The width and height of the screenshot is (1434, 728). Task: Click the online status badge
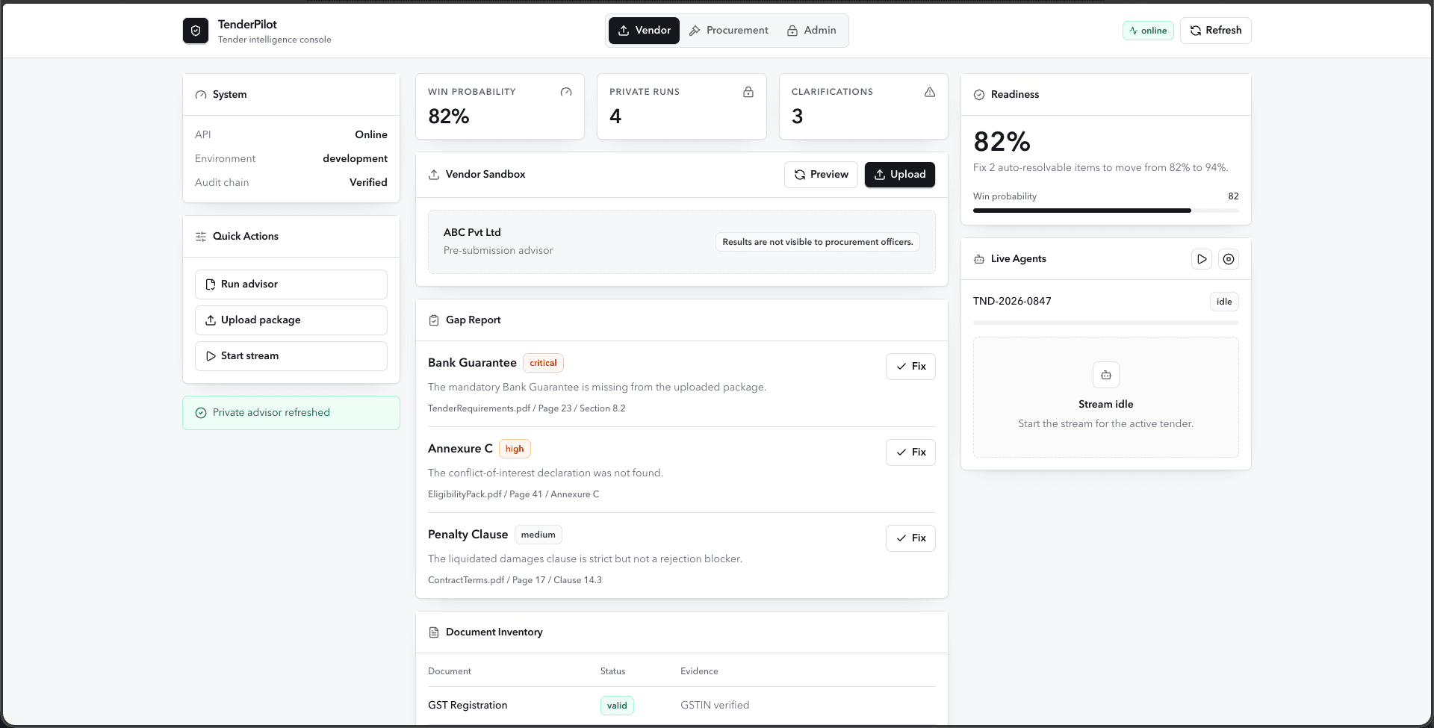click(x=1148, y=31)
